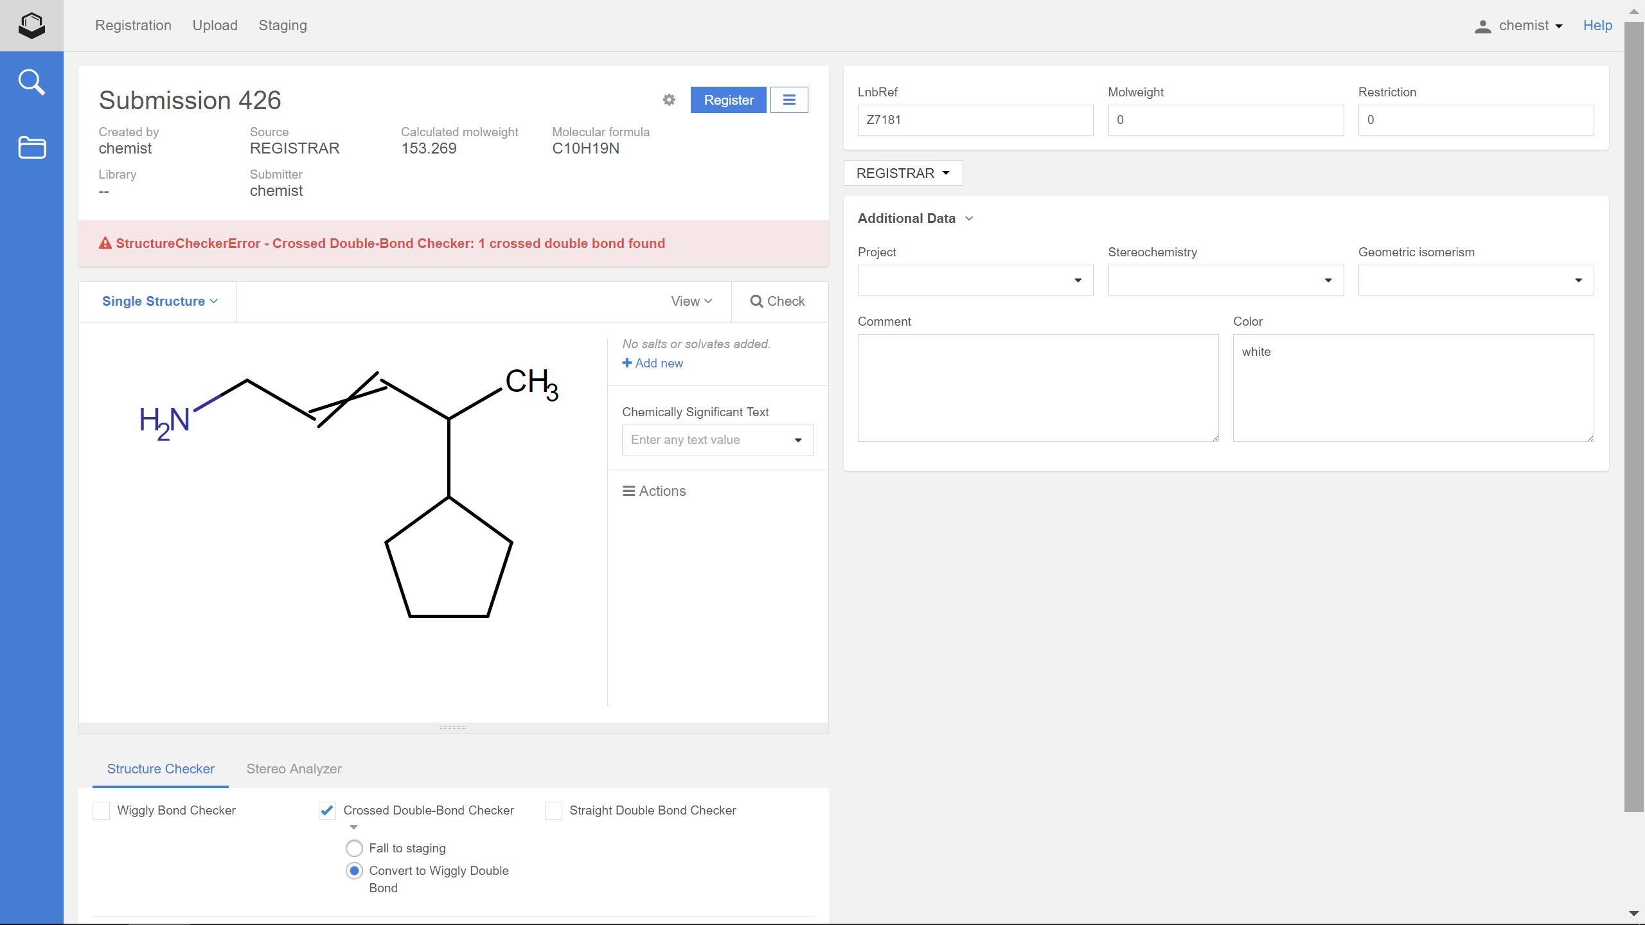Open the Stereochemistry dropdown

tap(1225, 280)
